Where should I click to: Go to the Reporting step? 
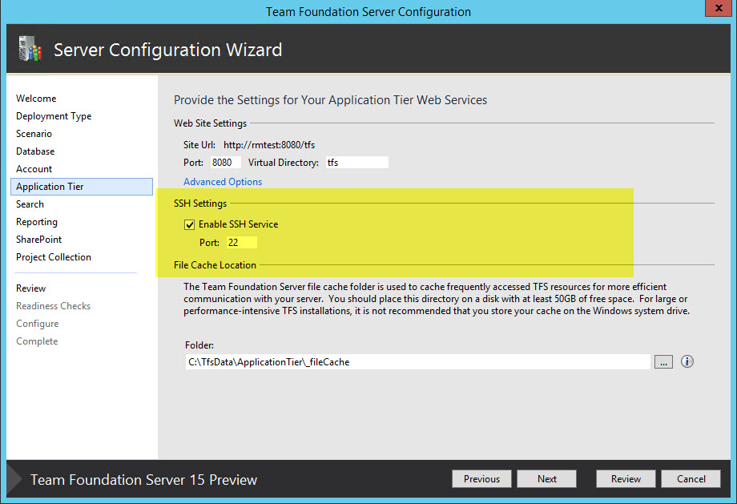tap(37, 222)
